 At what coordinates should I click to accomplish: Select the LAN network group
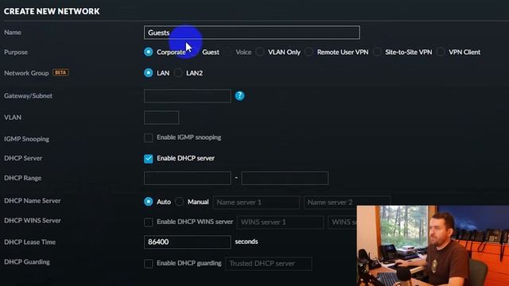point(149,72)
